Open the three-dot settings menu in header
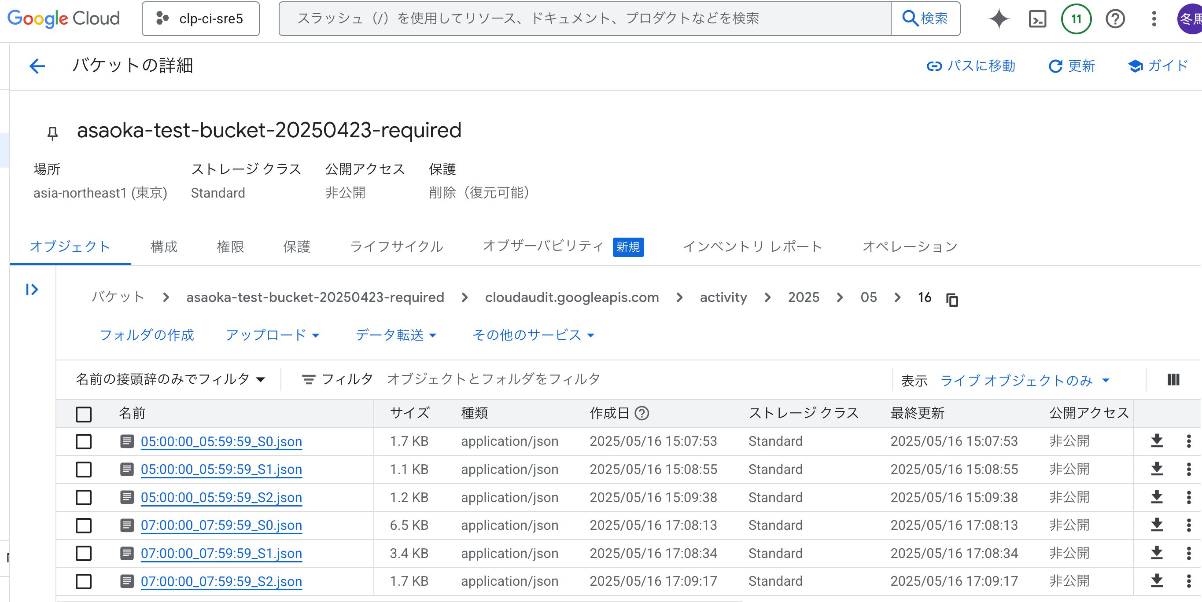Screen dimensions: 1202x602 pyautogui.click(x=1154, y=18)
